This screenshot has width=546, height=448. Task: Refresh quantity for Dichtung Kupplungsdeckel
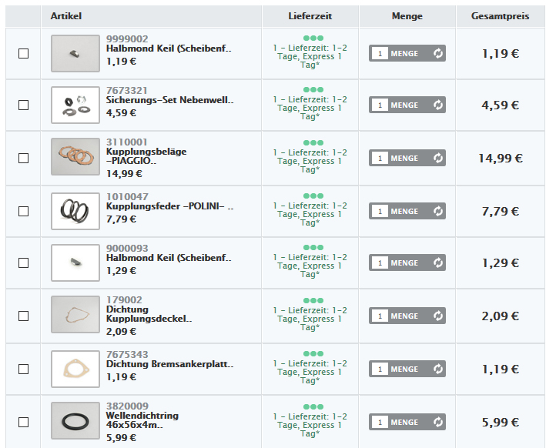coord(438,316)
